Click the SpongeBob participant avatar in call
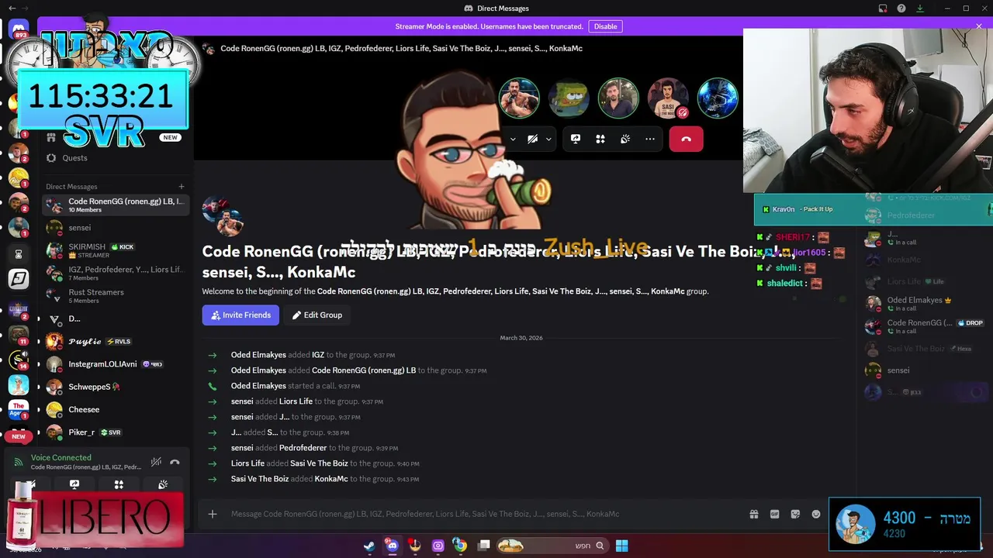993x558 pixels. (x=569, y=98)
